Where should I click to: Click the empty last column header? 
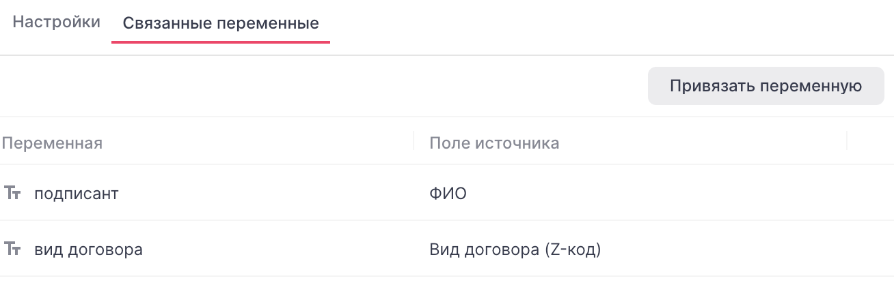tap(869, 142)
